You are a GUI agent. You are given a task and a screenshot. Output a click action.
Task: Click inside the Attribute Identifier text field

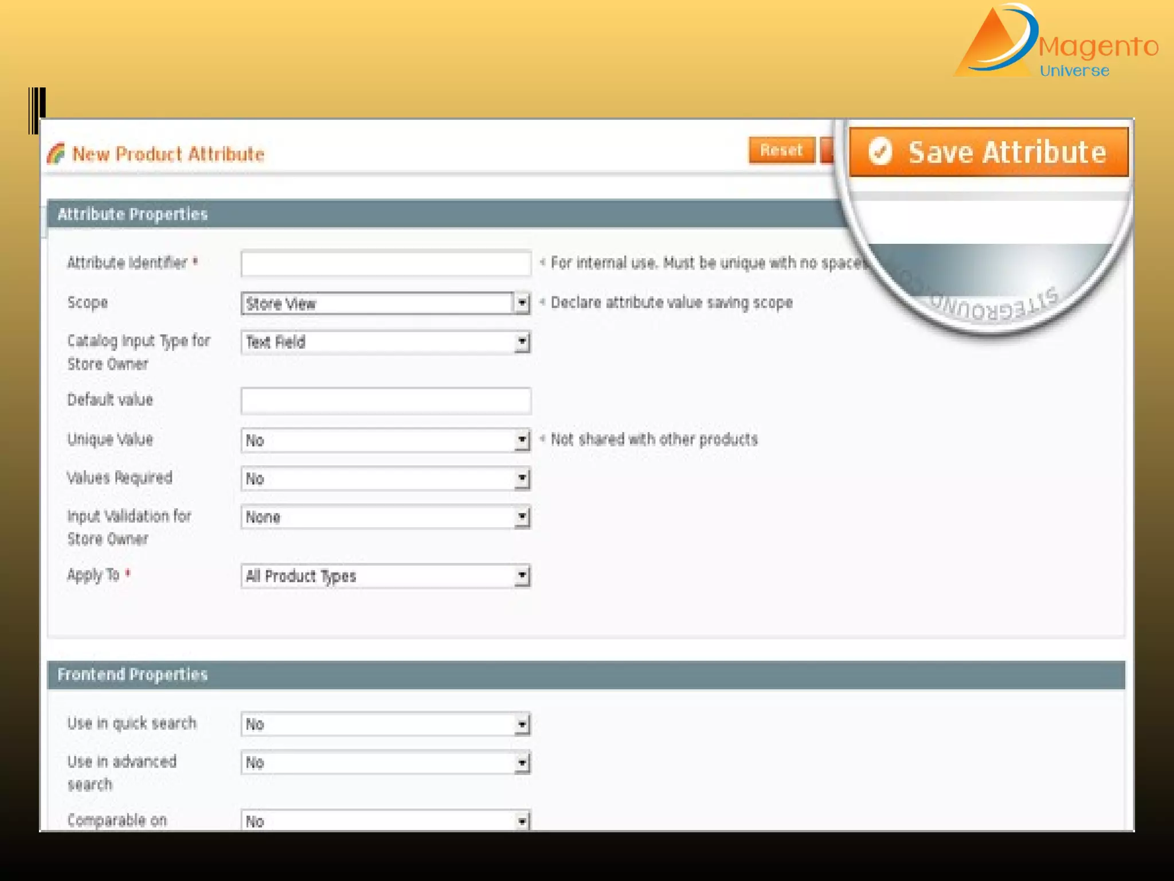(385, 264)
